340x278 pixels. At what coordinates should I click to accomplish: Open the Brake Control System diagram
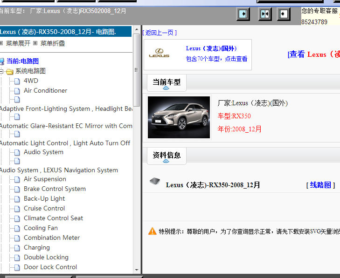[55, 189]
